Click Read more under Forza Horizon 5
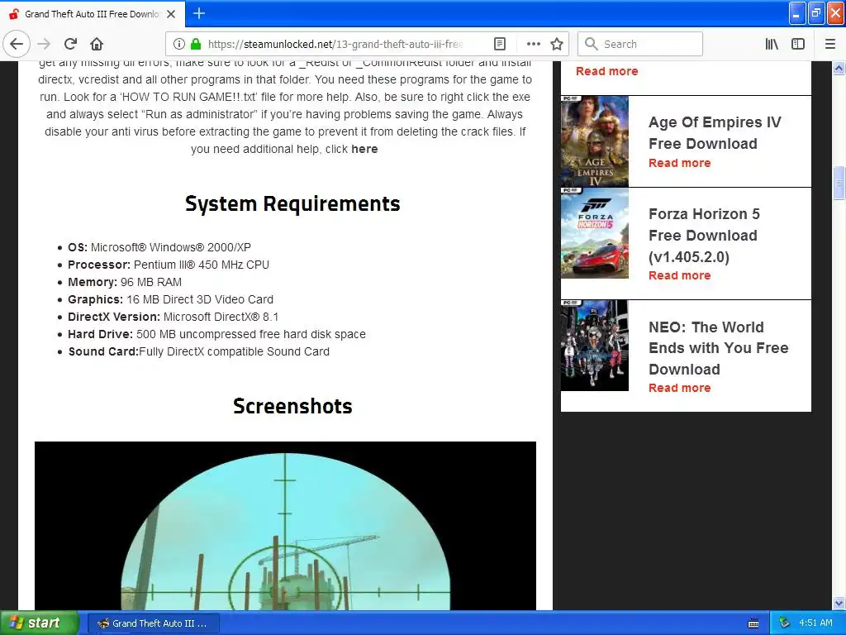Screen dimensions: 846x635 click(x=680, y=275)
